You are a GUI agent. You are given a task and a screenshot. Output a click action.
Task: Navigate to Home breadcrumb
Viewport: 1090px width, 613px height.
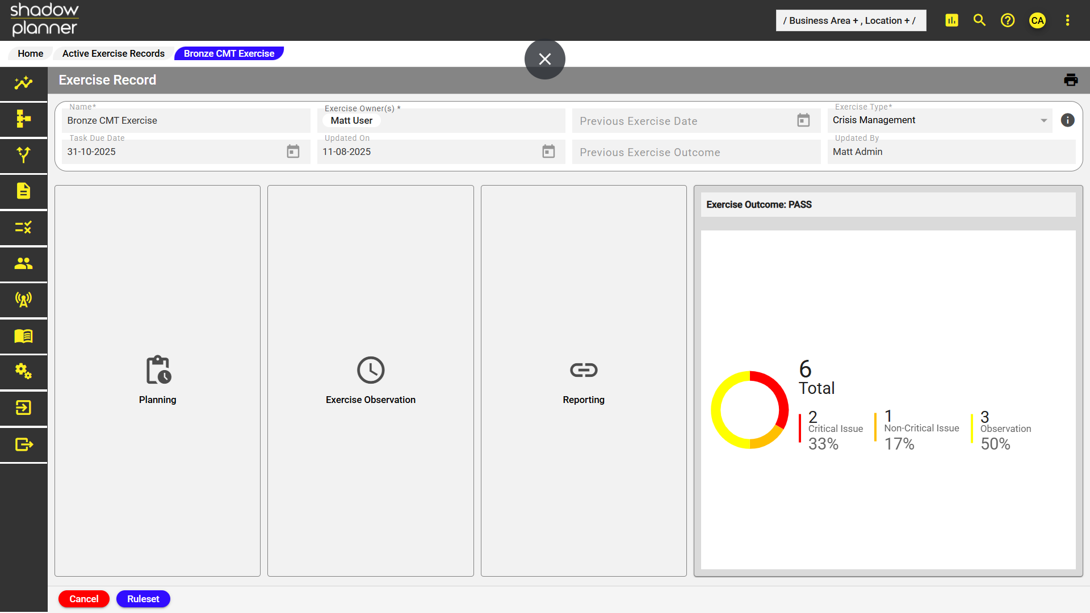coord(31,53)
